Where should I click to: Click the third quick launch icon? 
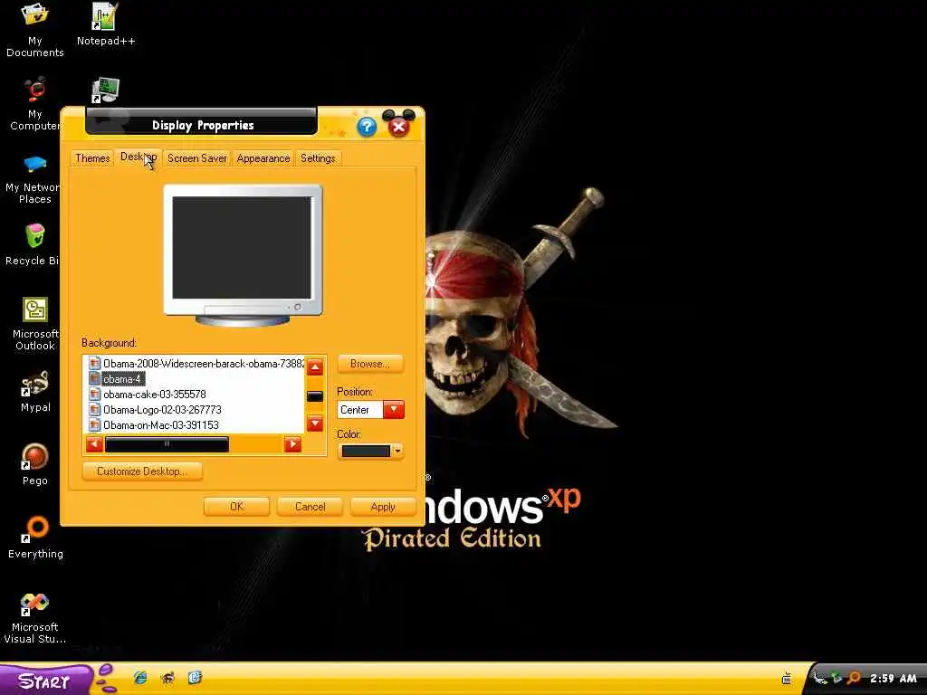tap(196, 677)
